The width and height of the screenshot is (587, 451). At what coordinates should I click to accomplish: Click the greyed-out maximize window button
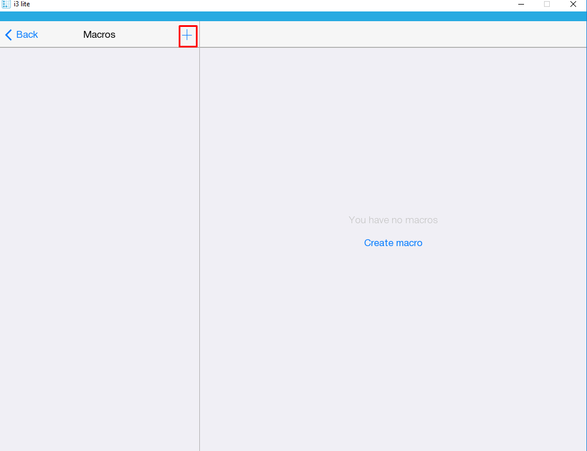[x=547, y=5]
